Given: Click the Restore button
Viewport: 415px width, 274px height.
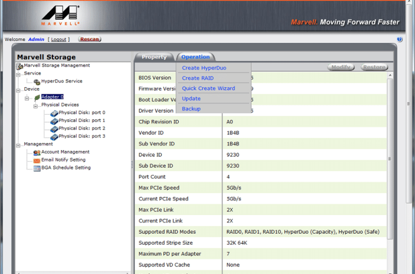Looking at the screenshot, I should (x=374, y=67).
